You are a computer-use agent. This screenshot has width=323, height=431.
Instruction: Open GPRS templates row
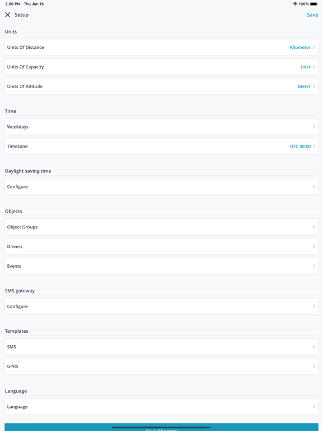tap(161, 366)
